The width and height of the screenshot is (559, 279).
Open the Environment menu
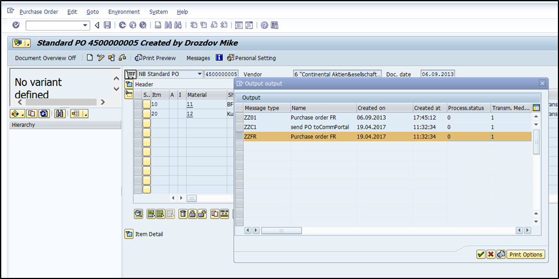124,12
